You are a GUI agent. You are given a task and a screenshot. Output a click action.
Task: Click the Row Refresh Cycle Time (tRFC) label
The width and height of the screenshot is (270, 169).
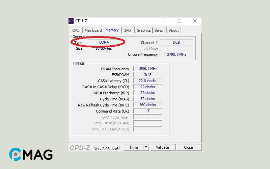[104, 105]
